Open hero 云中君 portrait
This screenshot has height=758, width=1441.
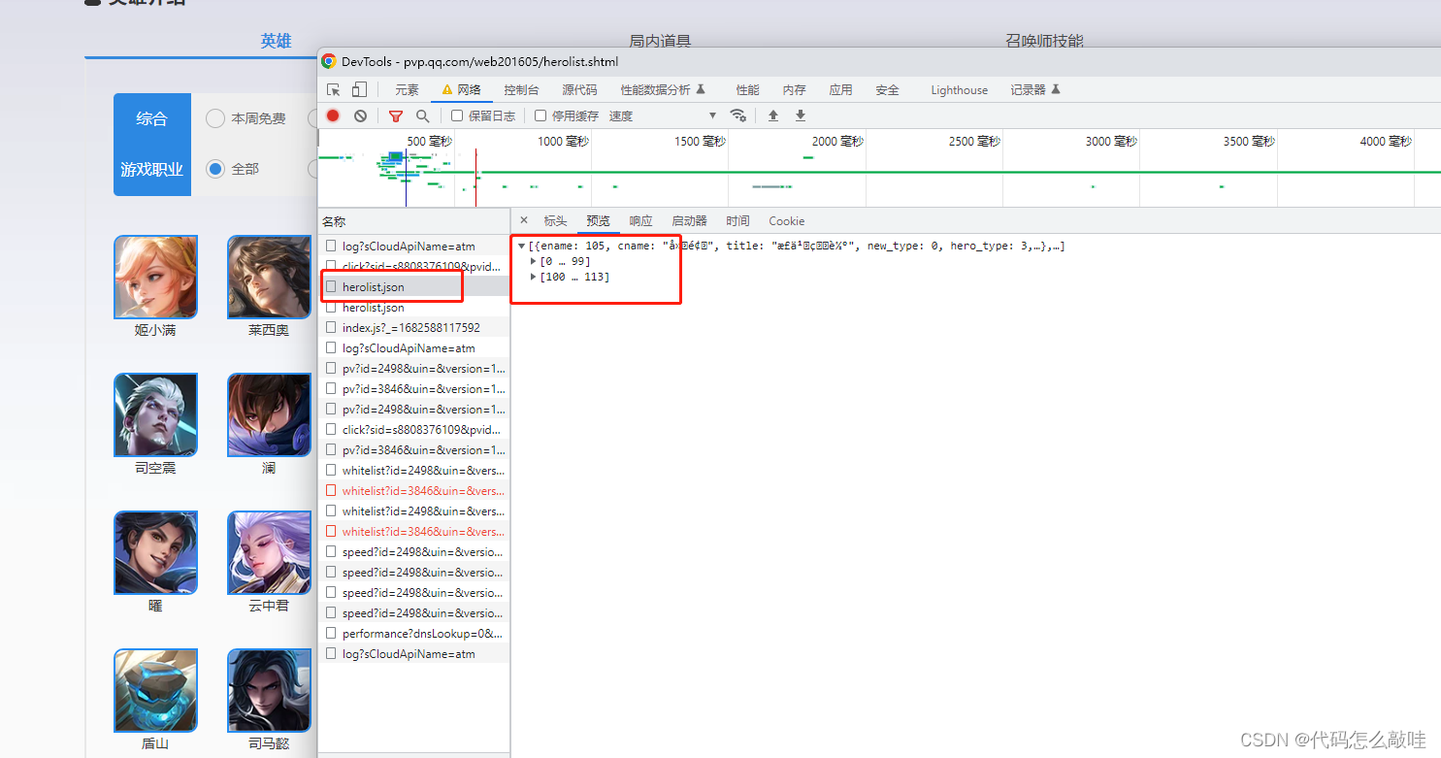pos(269,552)
